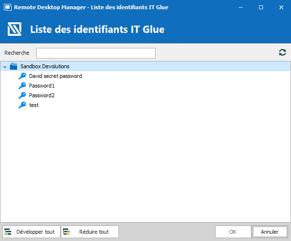The image size is (291, 241).
Task: Click the Sandbox Devolutions folder icon
Action: [x=14, y=66]
